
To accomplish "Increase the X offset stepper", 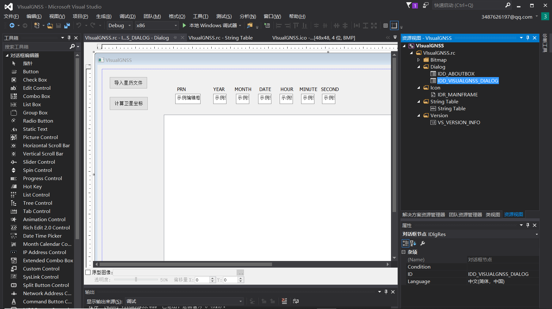I will tap(213, 278).
